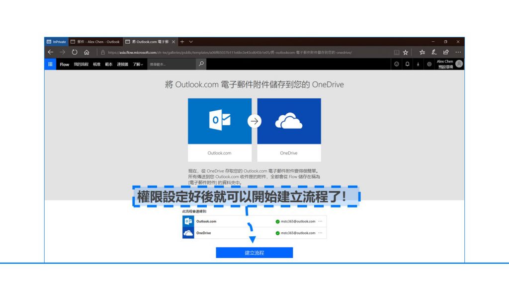Click the 建立流程 button
This screenshot has height=286, width=509.
254,253
